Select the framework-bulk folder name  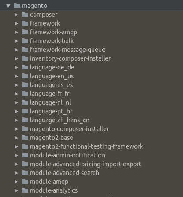click(x=52, y=41)
